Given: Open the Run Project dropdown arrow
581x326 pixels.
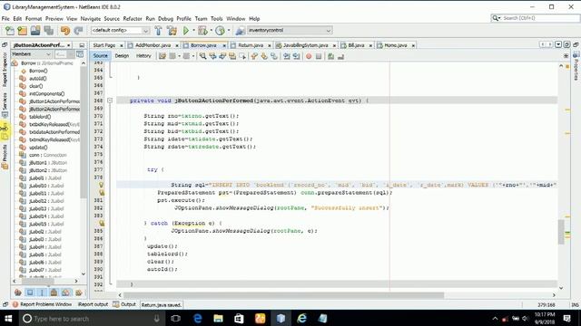Looking at the screenshot, I should 193,30.
